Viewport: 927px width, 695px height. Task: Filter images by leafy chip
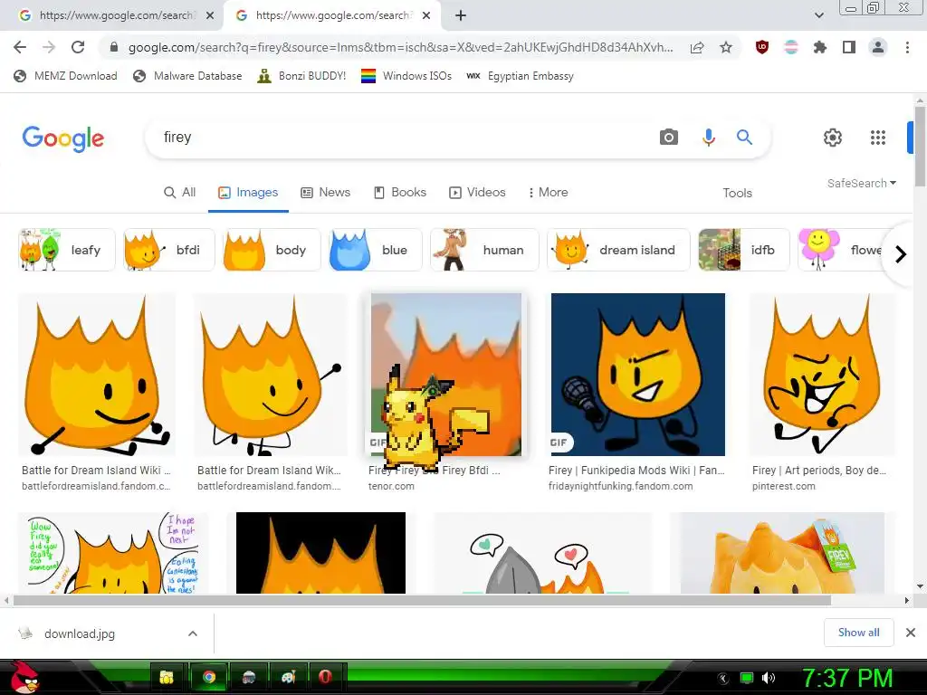(x=67, y=250)
